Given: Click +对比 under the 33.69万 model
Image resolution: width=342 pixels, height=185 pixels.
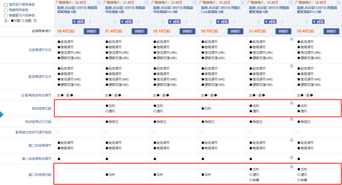Looking at the screenshot, I should click(174, 22).
